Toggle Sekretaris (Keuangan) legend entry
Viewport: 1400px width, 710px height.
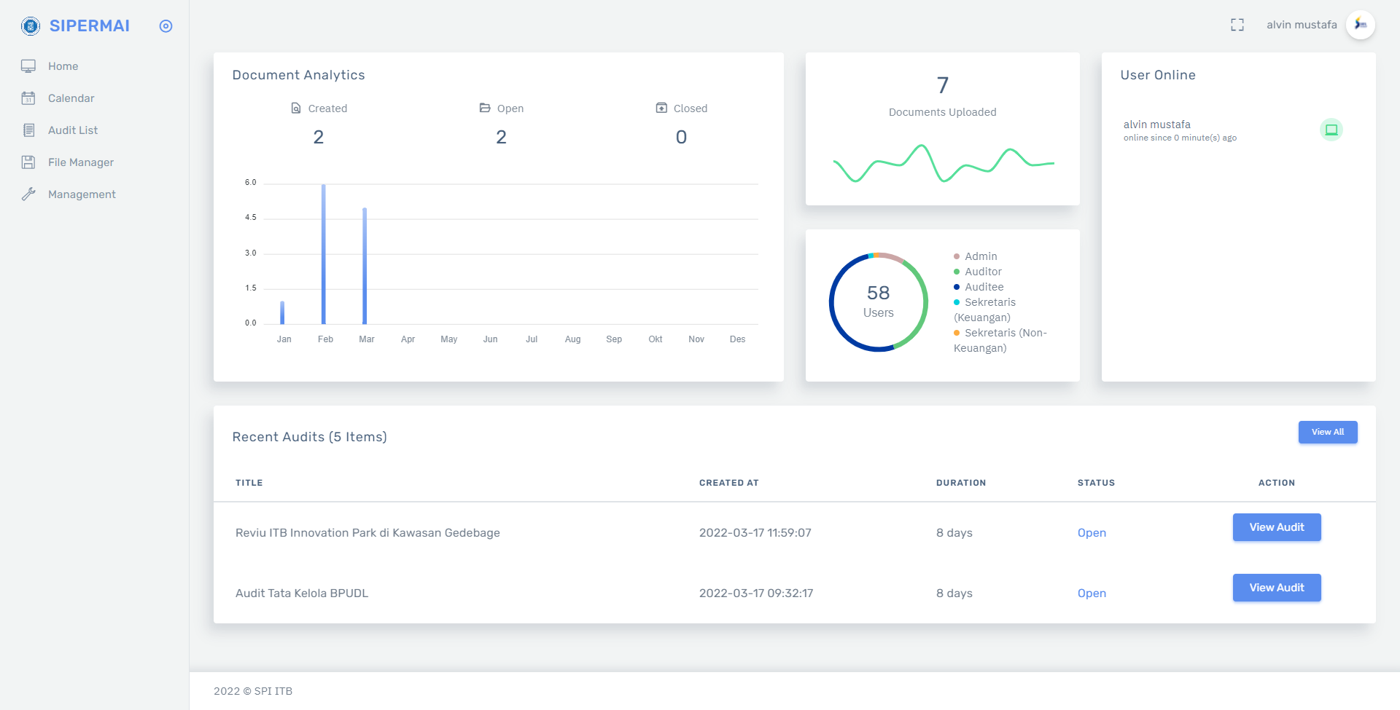[x=984, y=309]
